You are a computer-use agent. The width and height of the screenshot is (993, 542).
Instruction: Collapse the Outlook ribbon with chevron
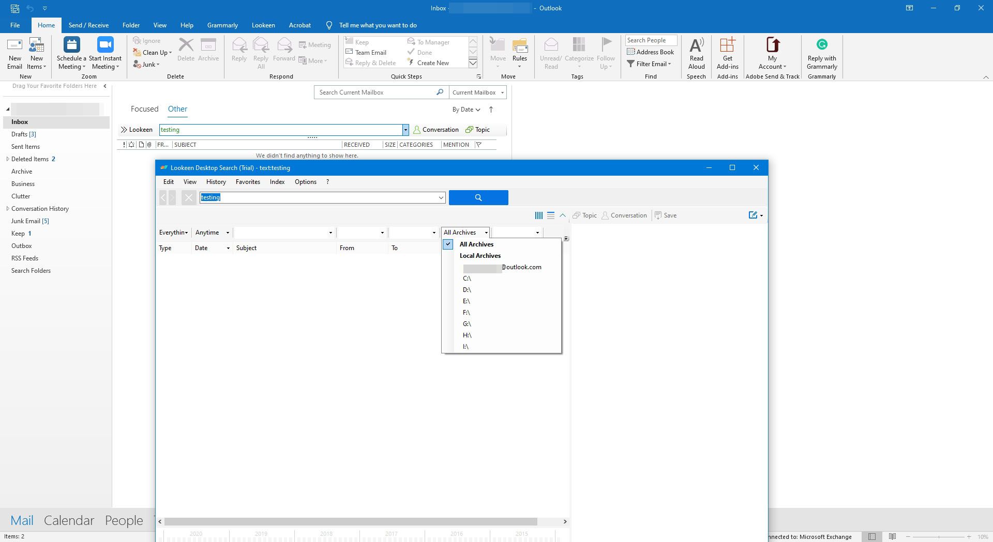[986, 76]
